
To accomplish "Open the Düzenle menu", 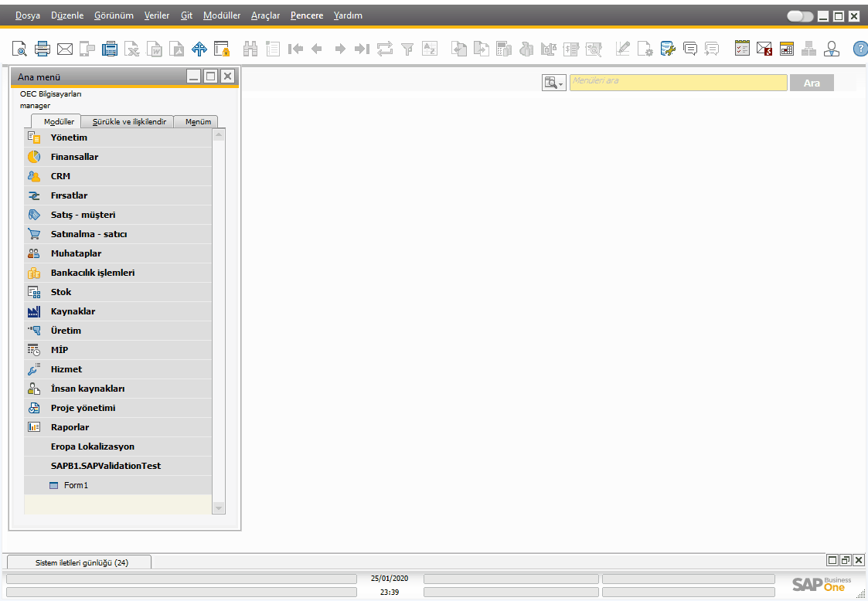I will (67, 15).
